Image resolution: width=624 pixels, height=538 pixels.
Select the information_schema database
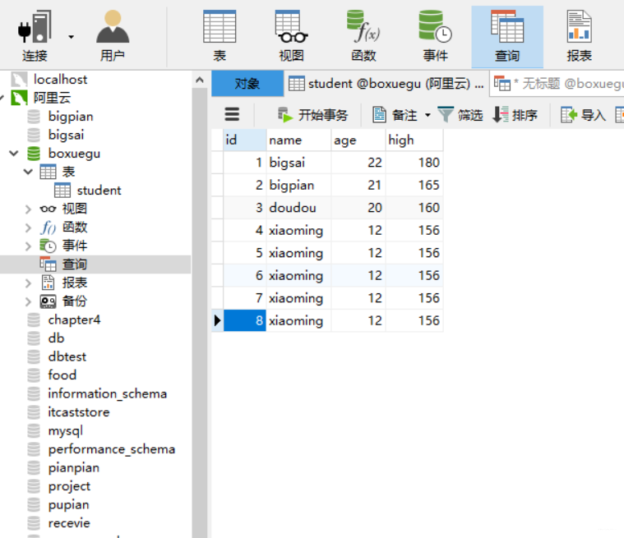107,393
